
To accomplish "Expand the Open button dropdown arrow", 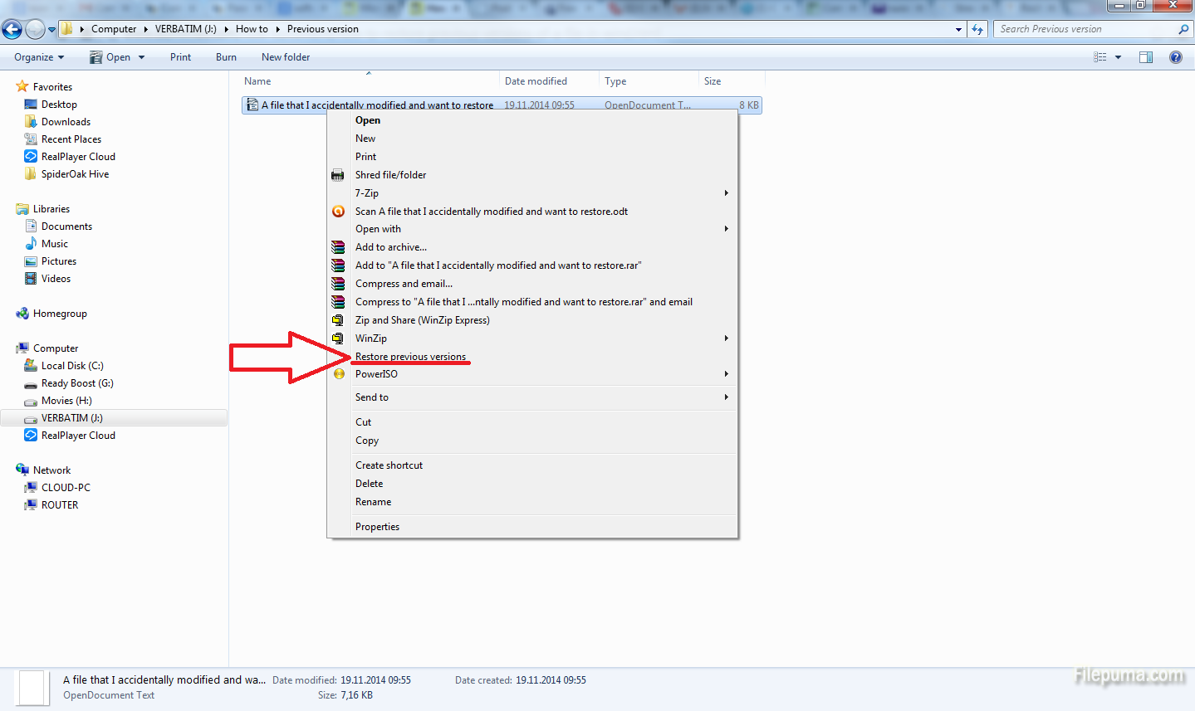I will point(141,57).
